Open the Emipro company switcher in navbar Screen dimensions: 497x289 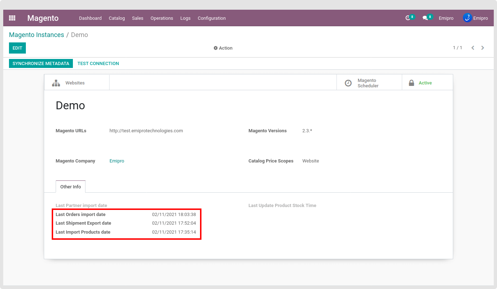[x=446, y=18]
